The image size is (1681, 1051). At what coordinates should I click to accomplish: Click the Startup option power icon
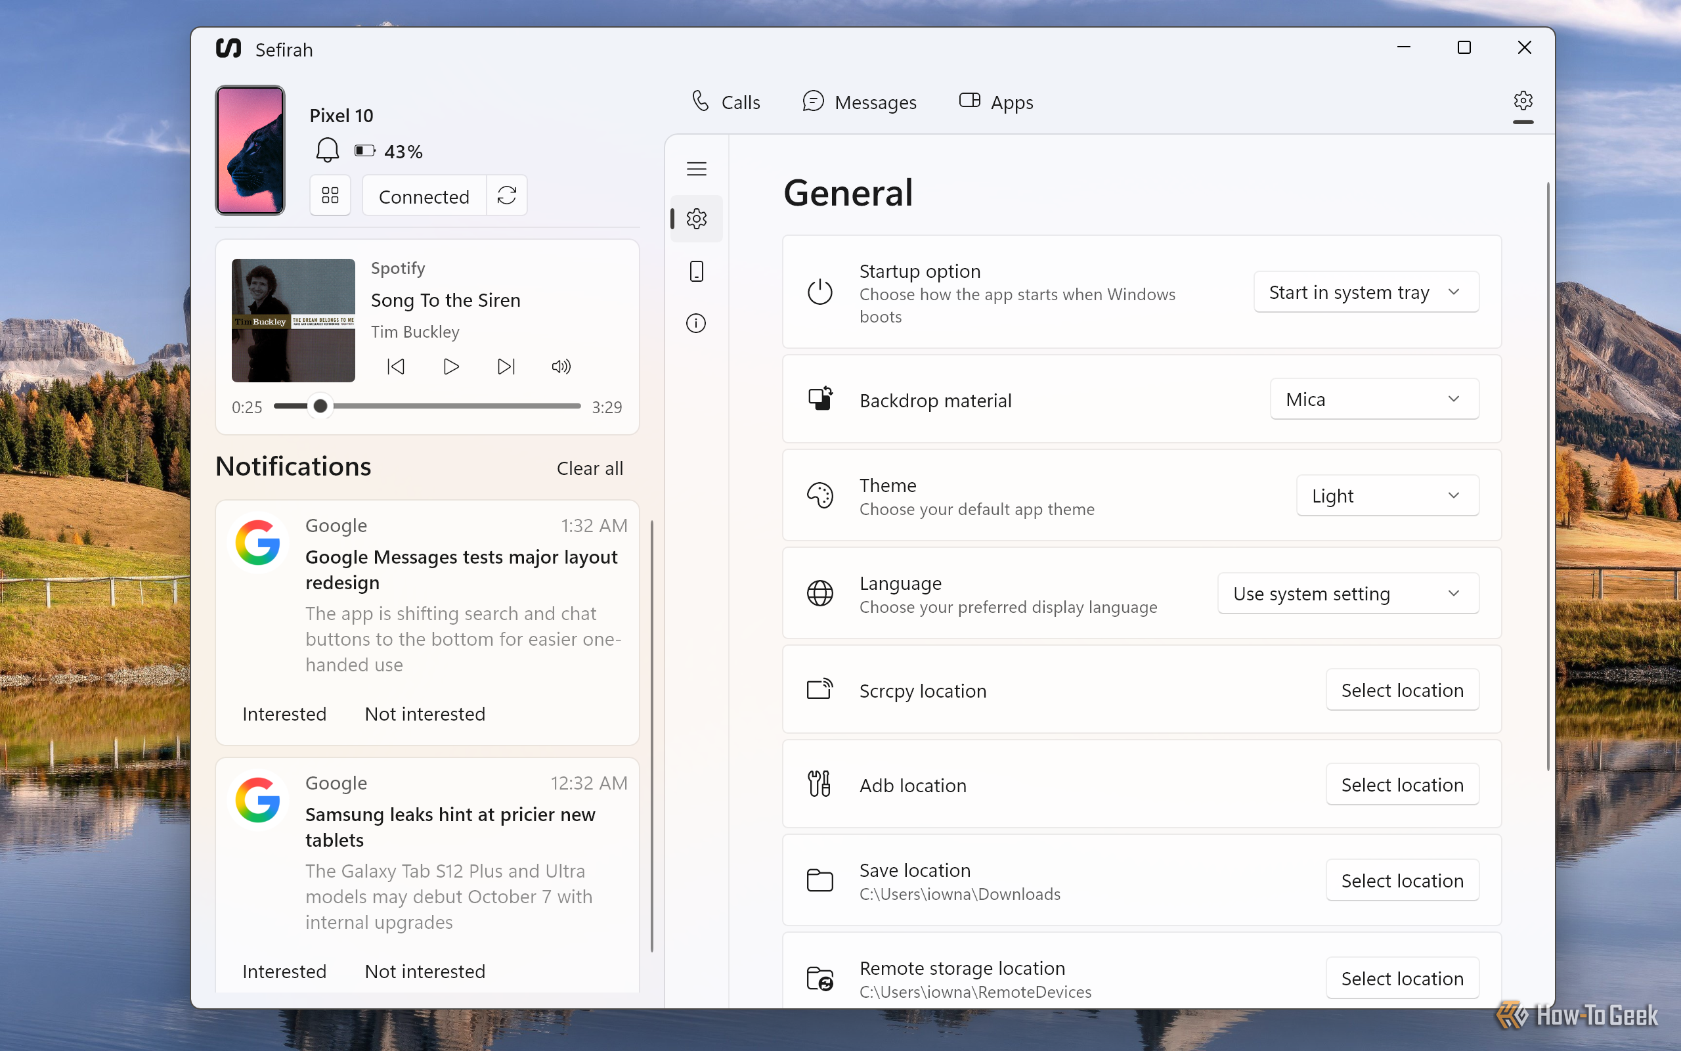point(819,292)
